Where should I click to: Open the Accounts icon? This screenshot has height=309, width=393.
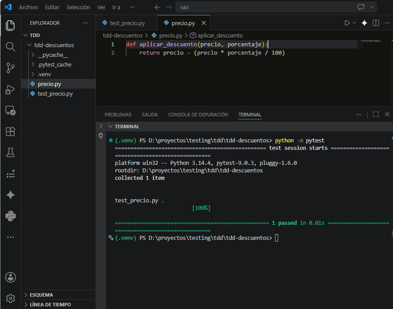click(10, 277)
